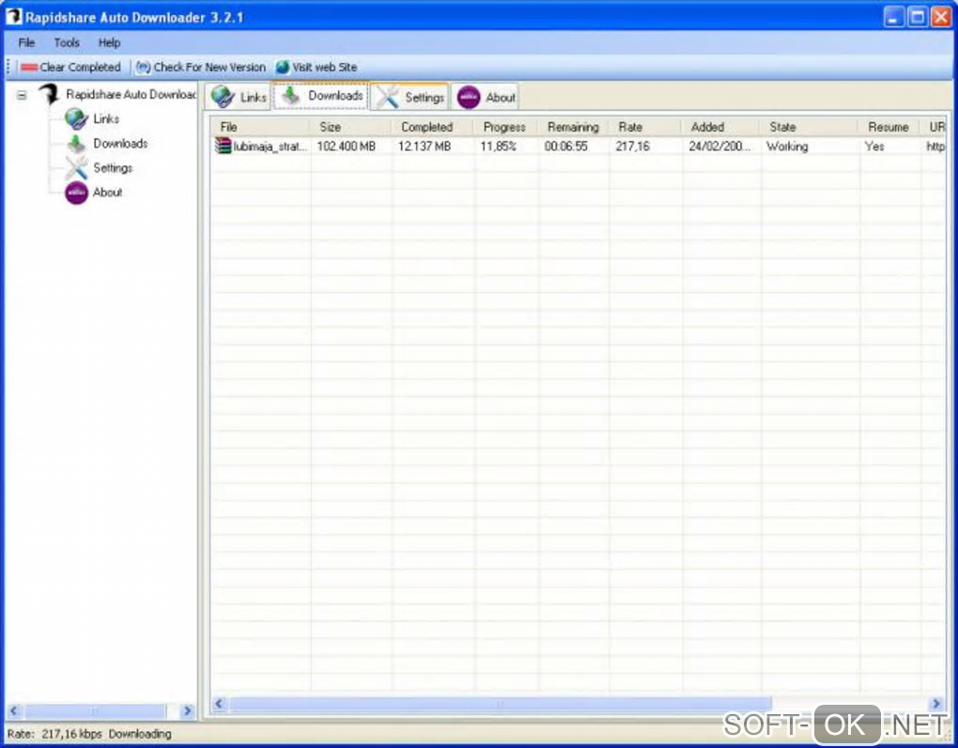Sort by State column header
This screenshot has width=958, height=748.
click(811, 127)
